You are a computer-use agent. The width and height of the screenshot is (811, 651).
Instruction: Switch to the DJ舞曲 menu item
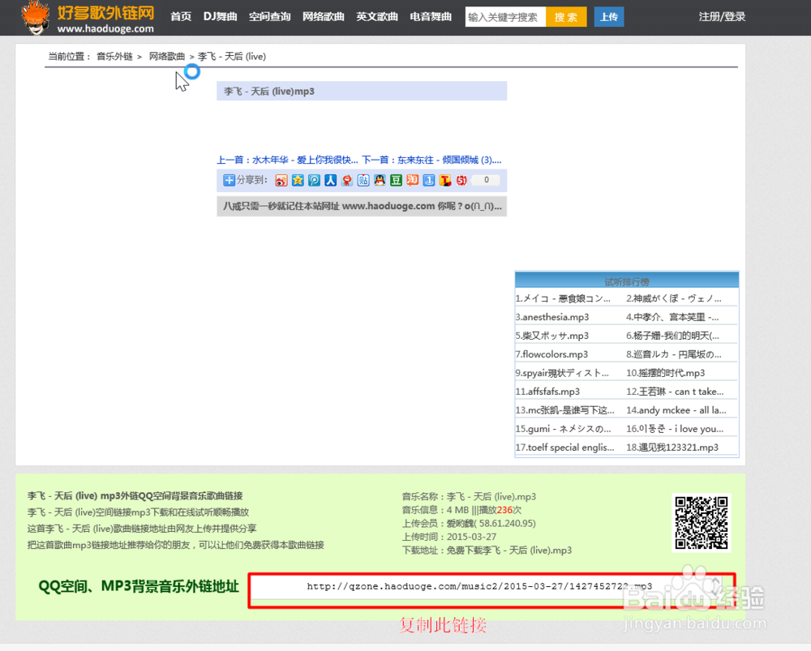tap(219, 15)
